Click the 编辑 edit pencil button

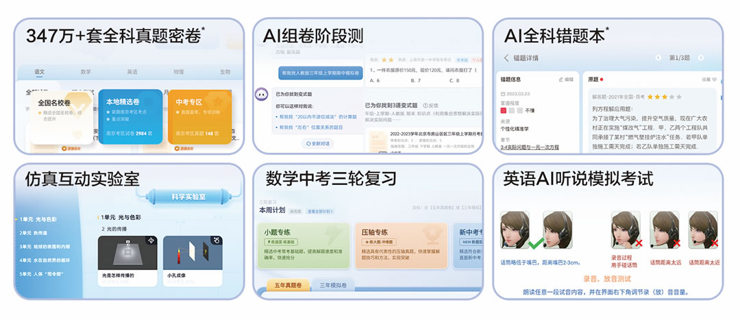[x=566, y=79]
